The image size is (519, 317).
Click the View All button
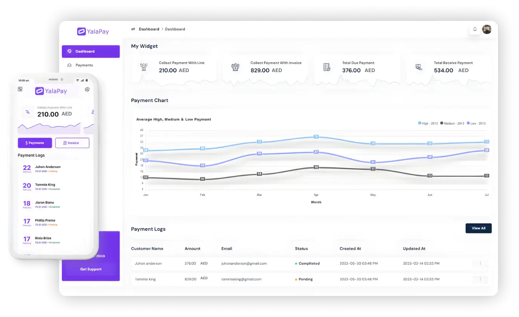(478, 228)
